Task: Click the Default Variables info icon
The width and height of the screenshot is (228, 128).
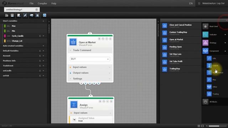Action: click(x=40, y=51)
